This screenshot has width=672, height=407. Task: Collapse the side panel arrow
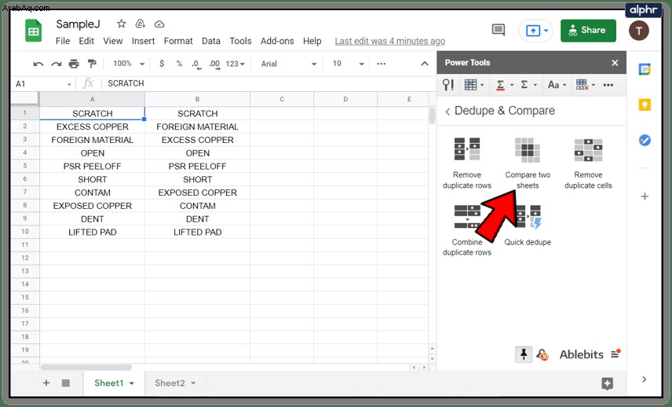tap(645, 379)
